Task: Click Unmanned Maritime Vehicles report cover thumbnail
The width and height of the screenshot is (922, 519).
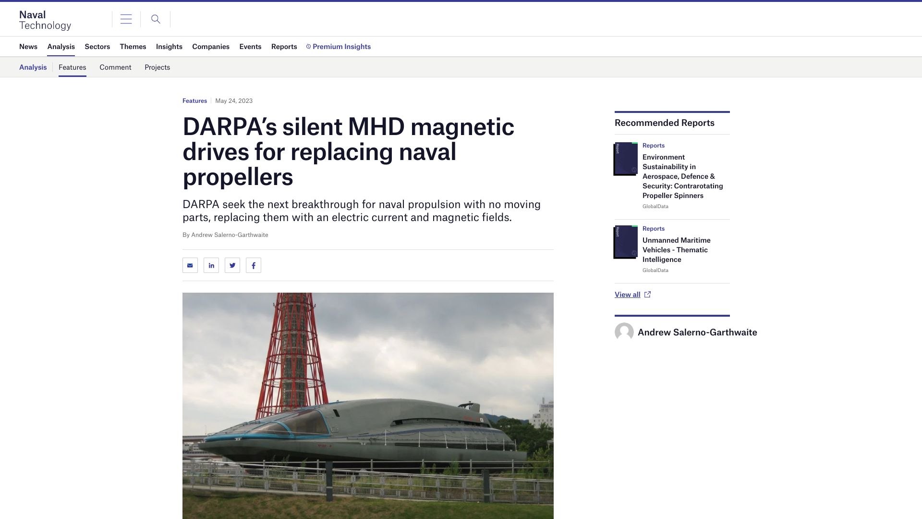Action: pyautogui.click(x=626, y=242)
